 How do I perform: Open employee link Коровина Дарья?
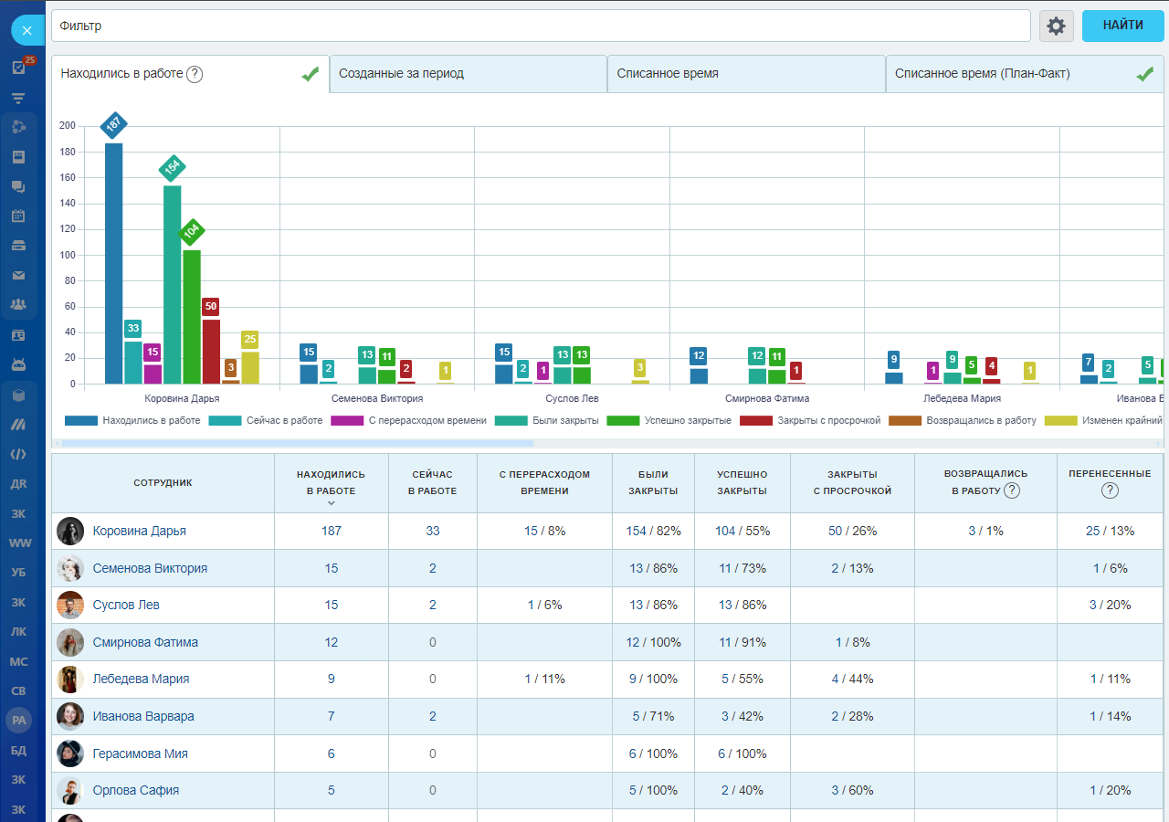(139, 531)
